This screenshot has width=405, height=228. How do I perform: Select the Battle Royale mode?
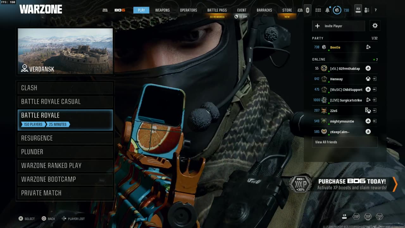tap(65, 120)
